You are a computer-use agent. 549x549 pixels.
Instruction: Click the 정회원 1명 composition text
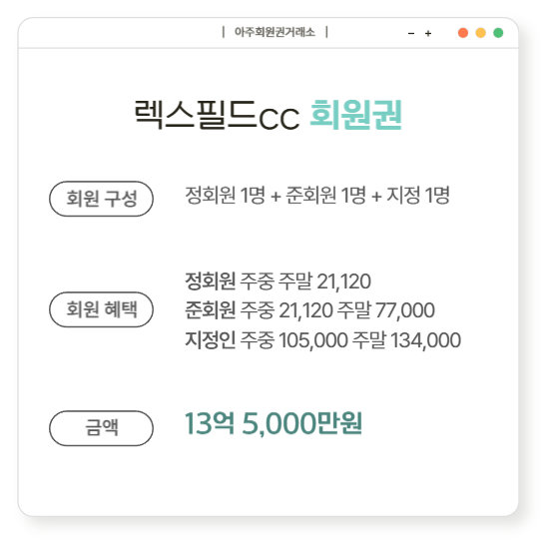coord(226,195)
